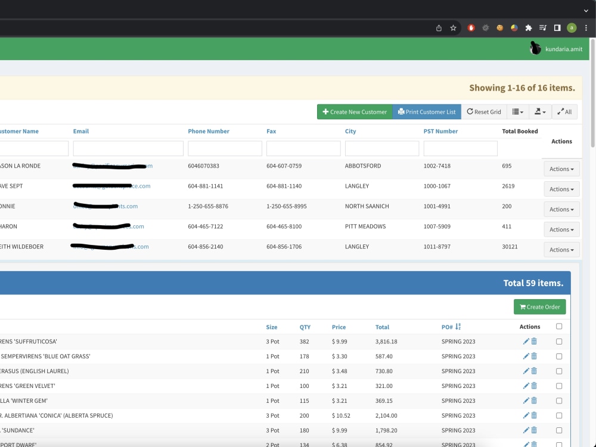Screen dimensions: 596x447
Task: Edit the 'SUFFRUTICOSA' item with pencil icon
Action: point(526,342)
